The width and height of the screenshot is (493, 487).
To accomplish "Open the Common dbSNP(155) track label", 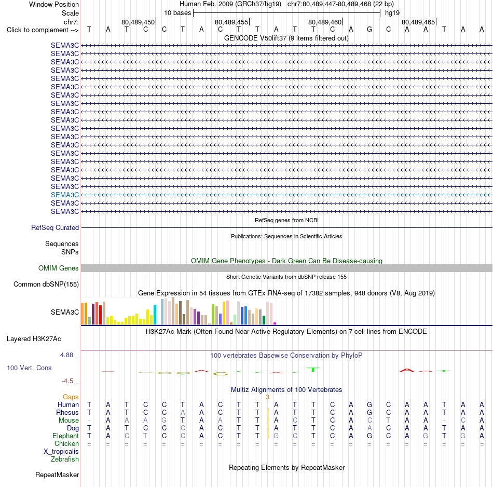I will [46, 285].
